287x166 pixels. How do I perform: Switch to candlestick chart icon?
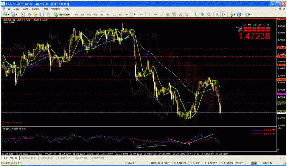pyautogui.click(x=195, y=14)
